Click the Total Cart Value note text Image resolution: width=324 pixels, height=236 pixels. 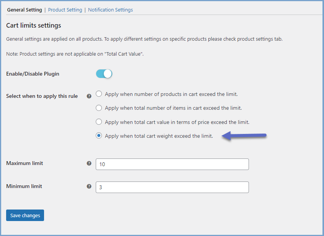pos(75,54)
